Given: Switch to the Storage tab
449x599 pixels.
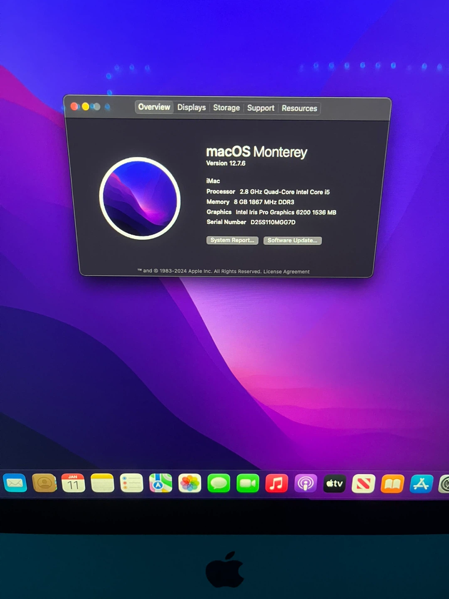Looking at the screenshot, I should (226, 108).
